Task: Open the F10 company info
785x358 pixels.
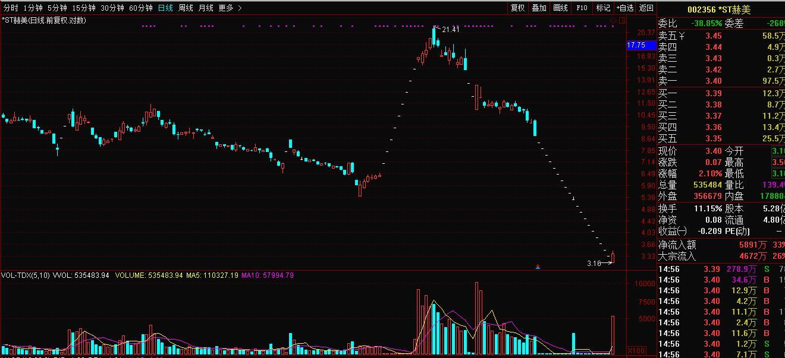Action: pos(582,8)
